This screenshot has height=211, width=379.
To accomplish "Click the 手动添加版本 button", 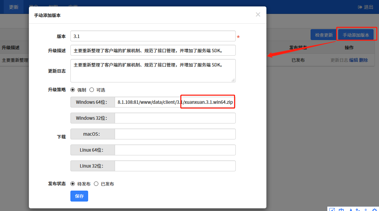I will [x=356, y=35].
